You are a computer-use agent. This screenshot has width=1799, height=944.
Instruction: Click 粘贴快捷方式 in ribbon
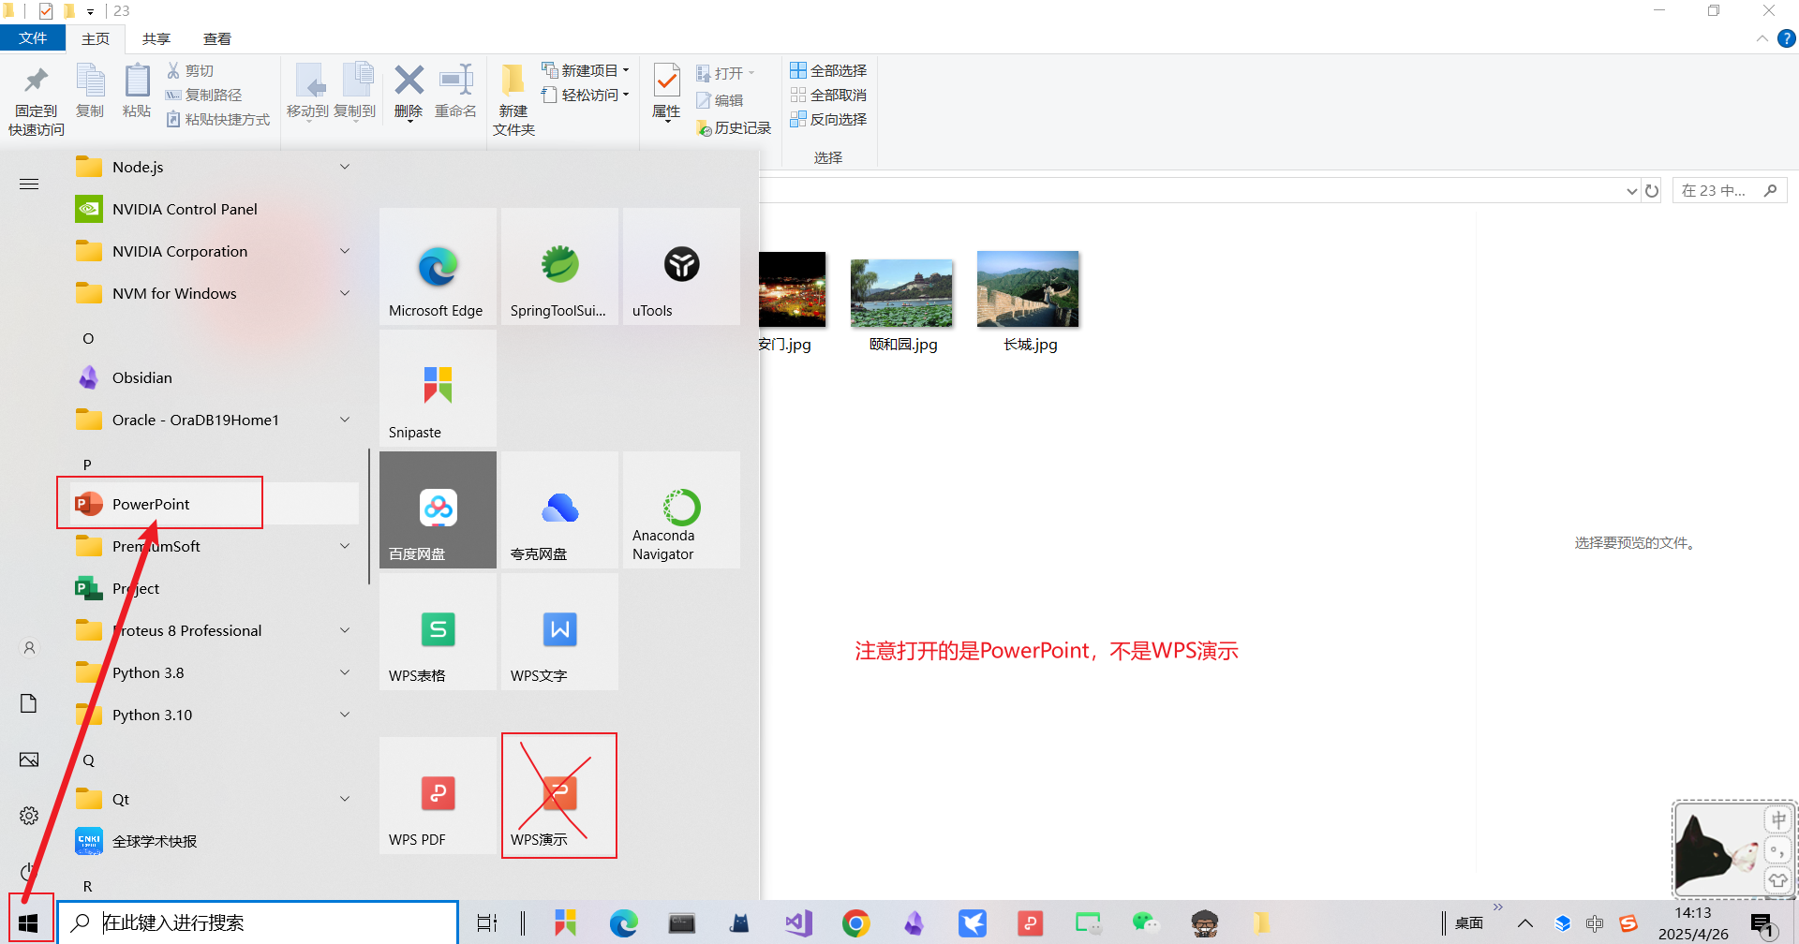pos(218,119)
